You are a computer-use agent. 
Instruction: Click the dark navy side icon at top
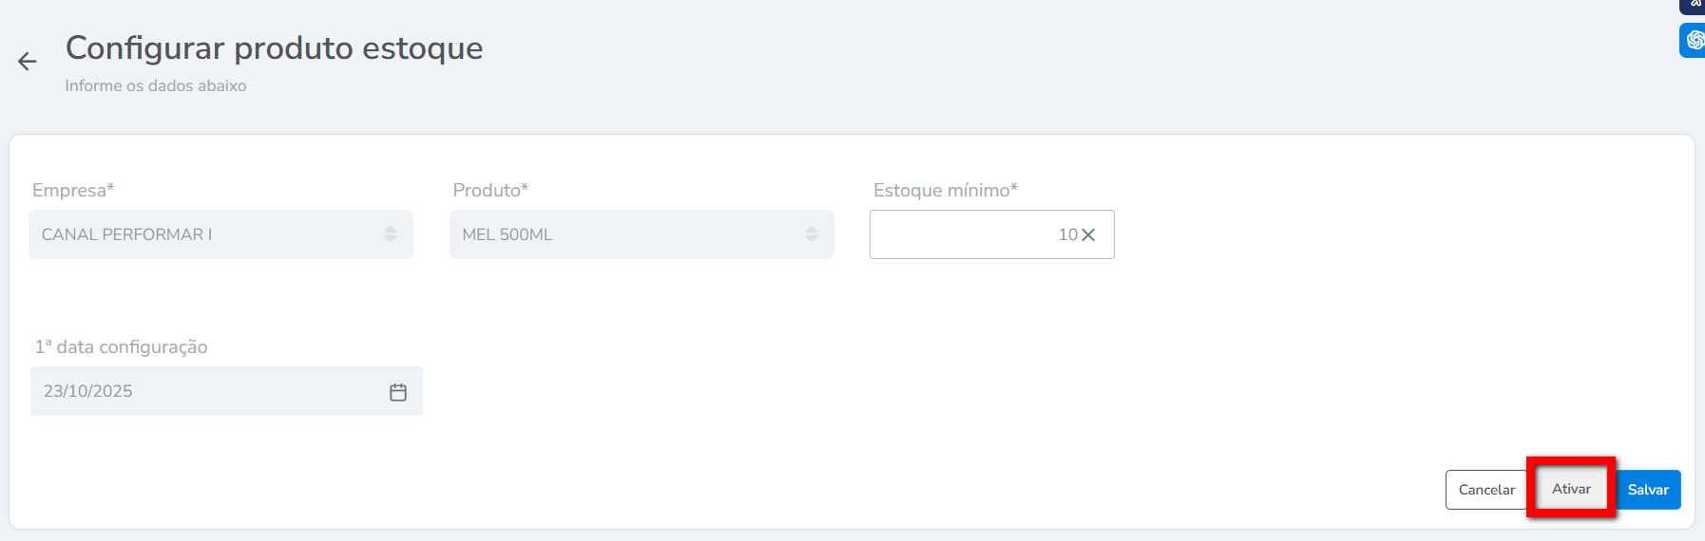[x=1694, y=5]
